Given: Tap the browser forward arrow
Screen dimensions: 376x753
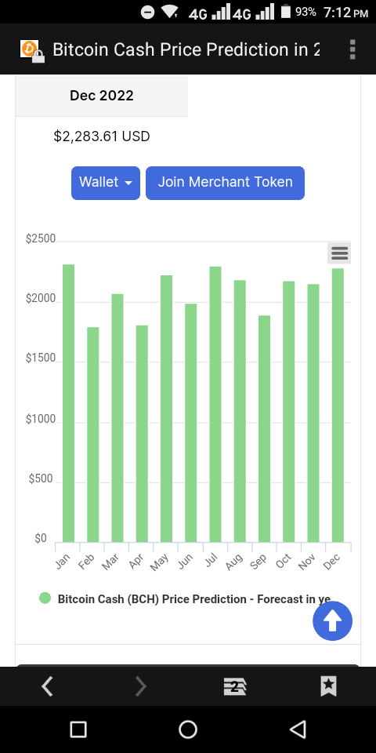Looking at the screenshot, I should [x=140, y=687].
